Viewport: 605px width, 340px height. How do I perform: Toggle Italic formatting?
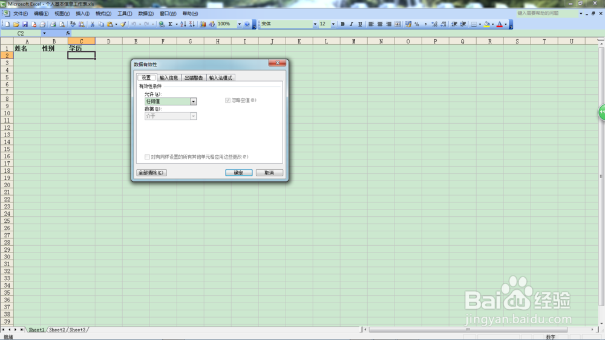coord(352,24)
